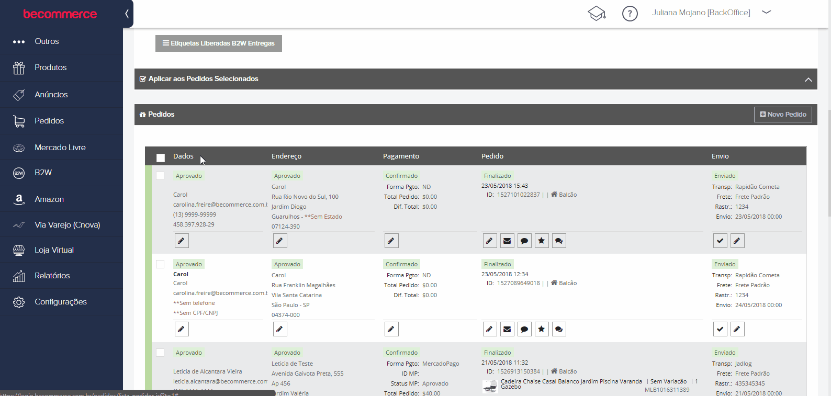Collapse the sidebar with the arrow

(127, 14)
